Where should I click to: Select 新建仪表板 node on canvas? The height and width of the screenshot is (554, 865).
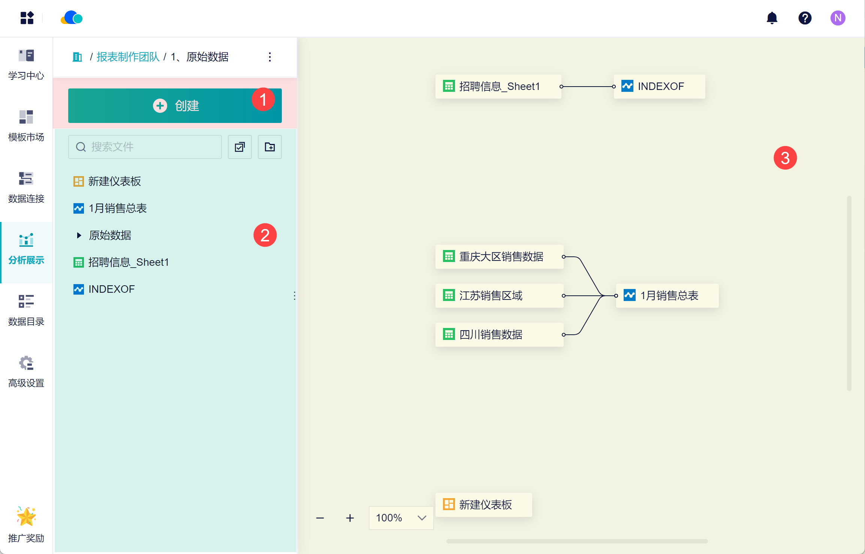[484, 505]
